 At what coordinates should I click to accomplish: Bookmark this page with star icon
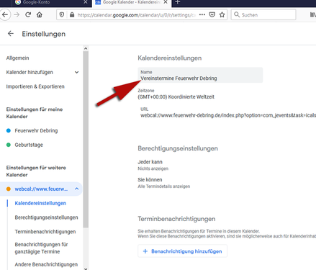pos(222,15)
